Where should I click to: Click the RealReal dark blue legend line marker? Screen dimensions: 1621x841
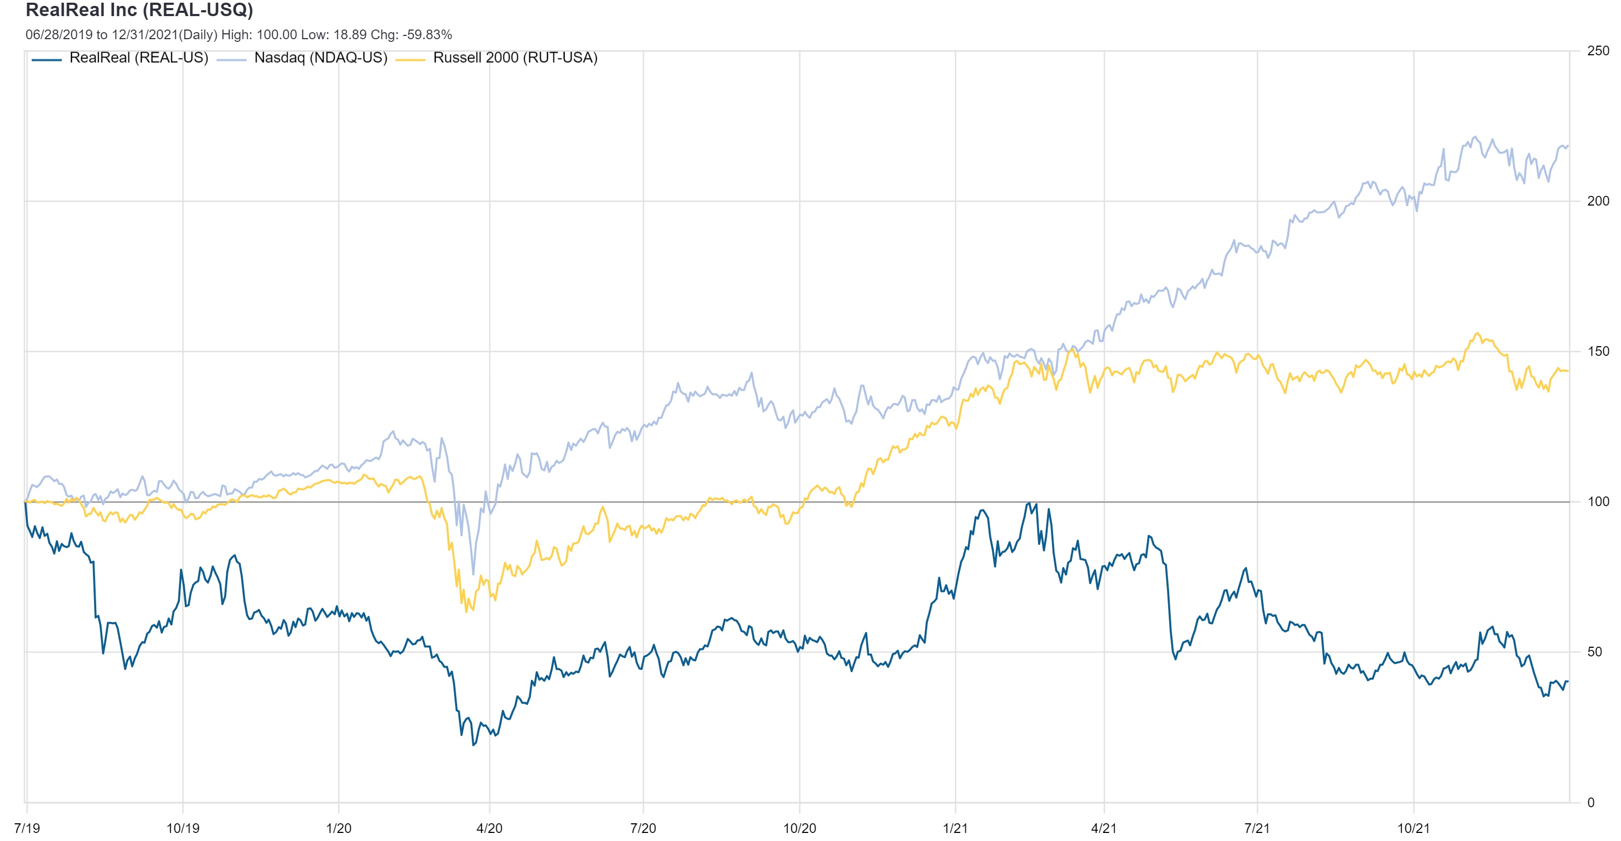[47, 60]
